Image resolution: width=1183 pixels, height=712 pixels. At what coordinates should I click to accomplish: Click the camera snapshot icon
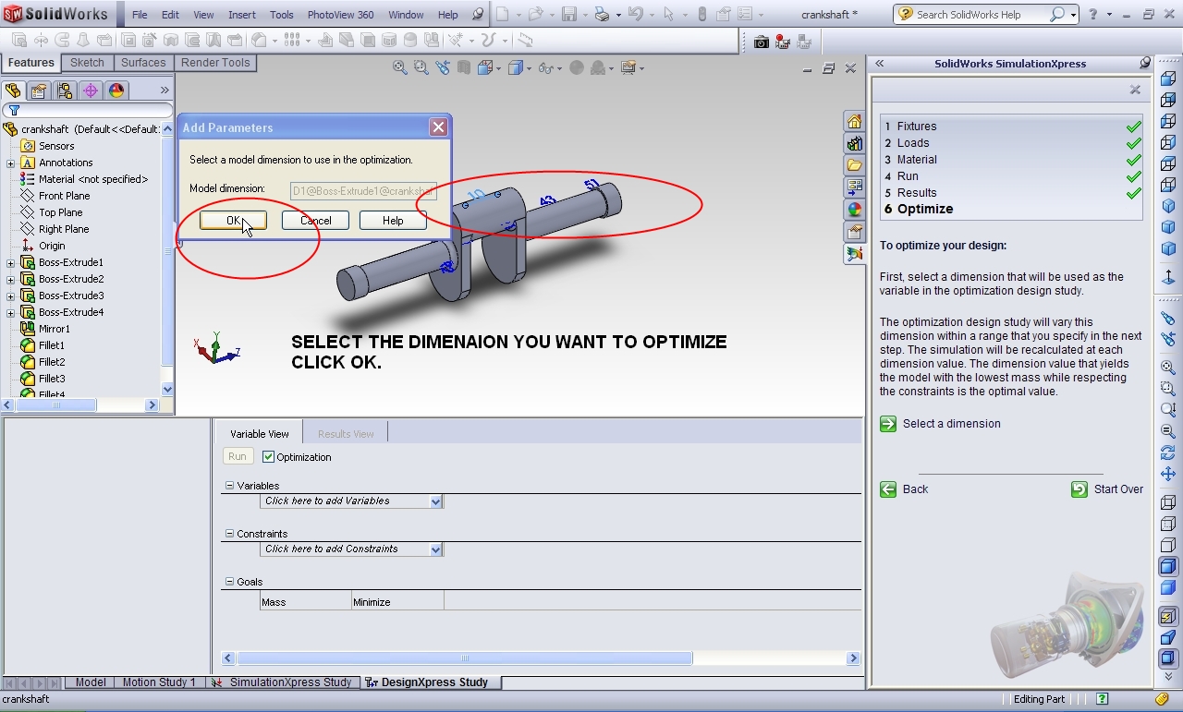pyautogui.click(x=761, y=41)
